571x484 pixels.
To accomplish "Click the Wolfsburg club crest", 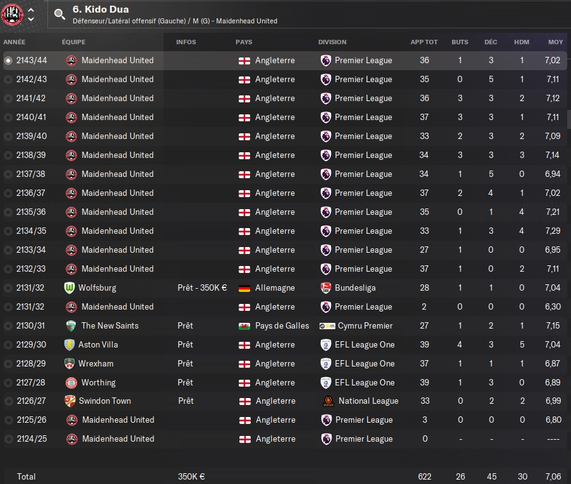I will point(69,287).
